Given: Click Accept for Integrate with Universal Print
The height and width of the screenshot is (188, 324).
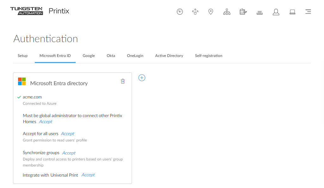Looking at the screenshot, I should 88,175.
